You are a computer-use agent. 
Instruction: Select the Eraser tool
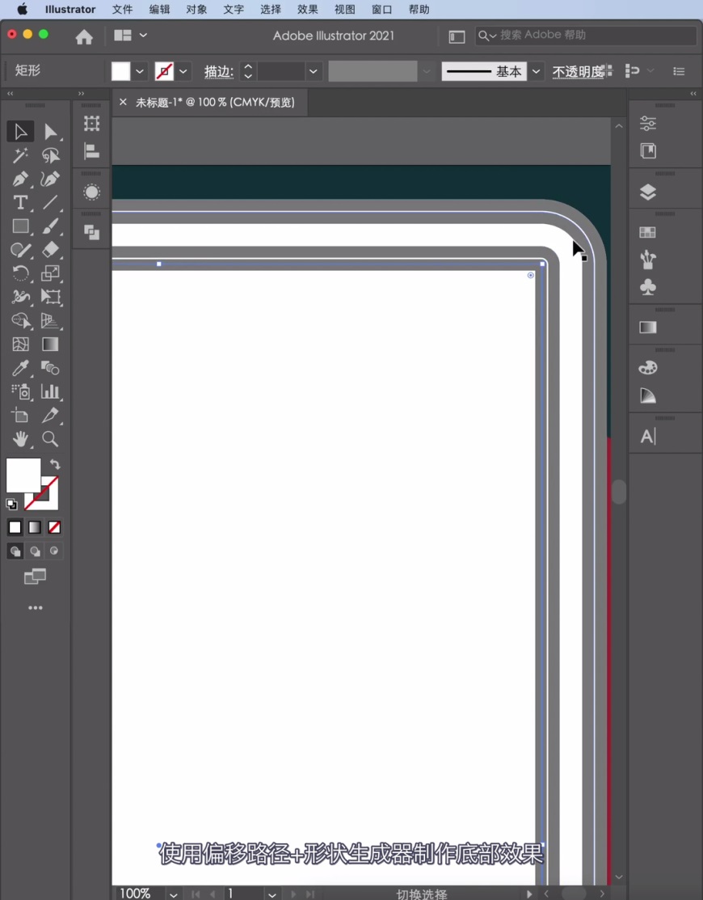50,250
